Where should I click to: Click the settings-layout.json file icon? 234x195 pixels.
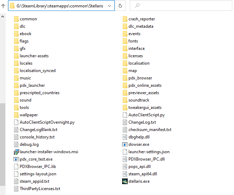point(16,174)
